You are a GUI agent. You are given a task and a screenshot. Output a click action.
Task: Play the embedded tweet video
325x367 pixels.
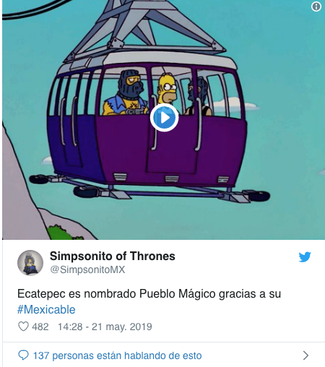[164, 118]
